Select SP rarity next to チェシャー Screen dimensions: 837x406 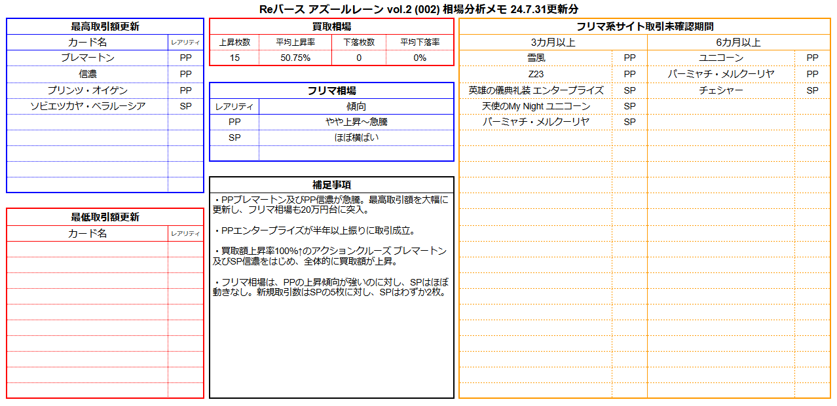(812, 90)
